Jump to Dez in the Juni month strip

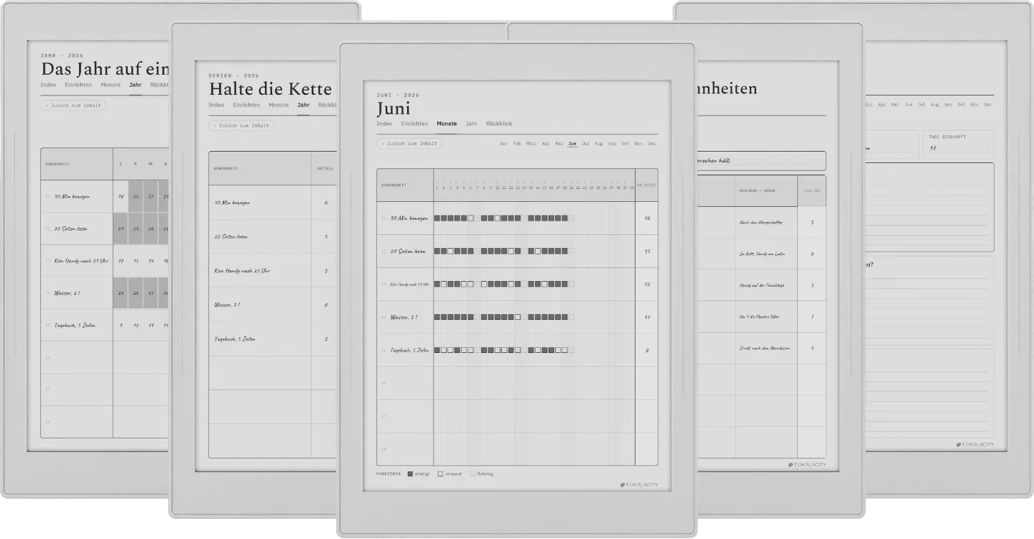pyautogui.click(x=651, y=144)
